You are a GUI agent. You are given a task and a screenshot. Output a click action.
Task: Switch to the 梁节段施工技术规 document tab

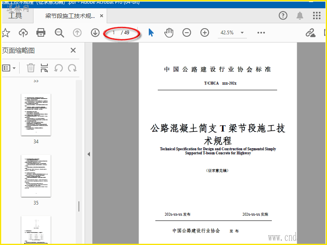click(70, 16)
